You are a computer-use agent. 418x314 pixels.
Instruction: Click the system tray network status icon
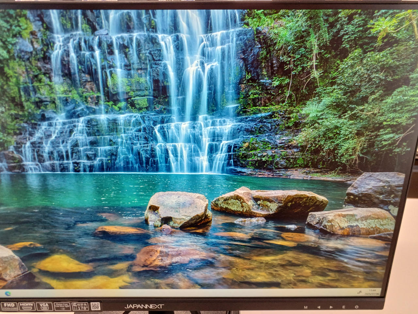pyautogui.click(x=360, y=293)
